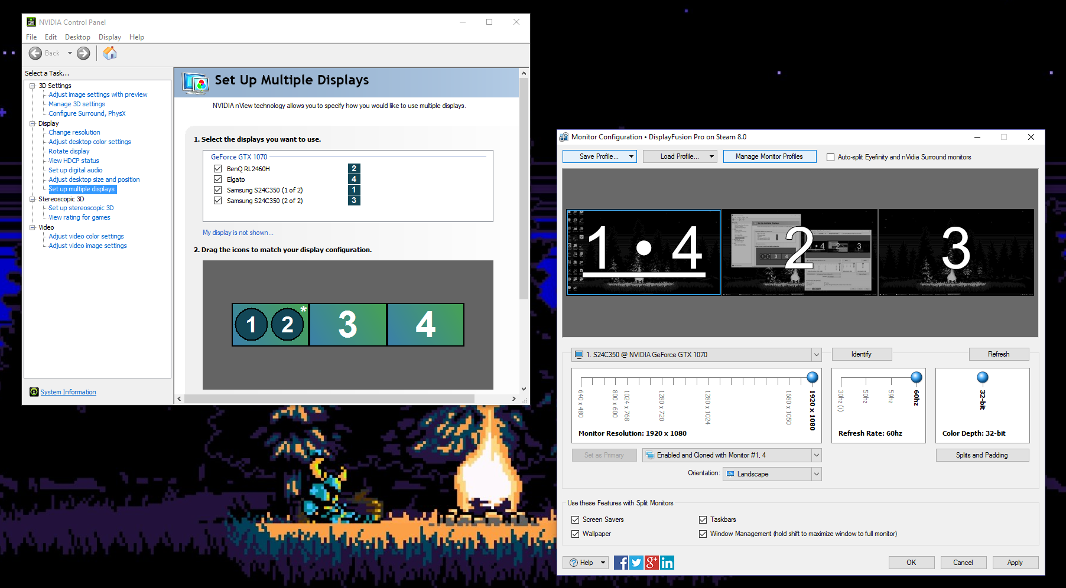Toggle the Elgato display checkbox
Screen dimensions: 1066x588
point(217,179)
